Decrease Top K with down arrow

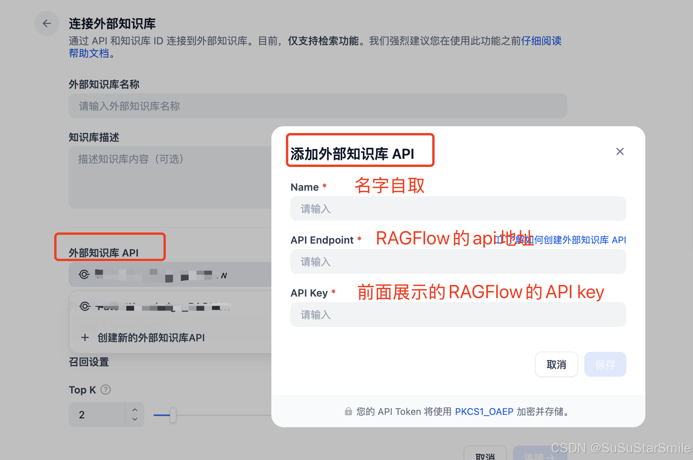135,419
